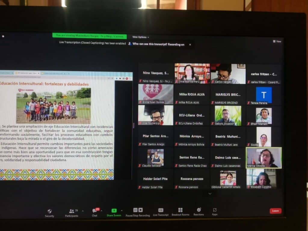Expand the Share Screen options arrow
This screenshot has height=231, width=308.
pos(122,211)
